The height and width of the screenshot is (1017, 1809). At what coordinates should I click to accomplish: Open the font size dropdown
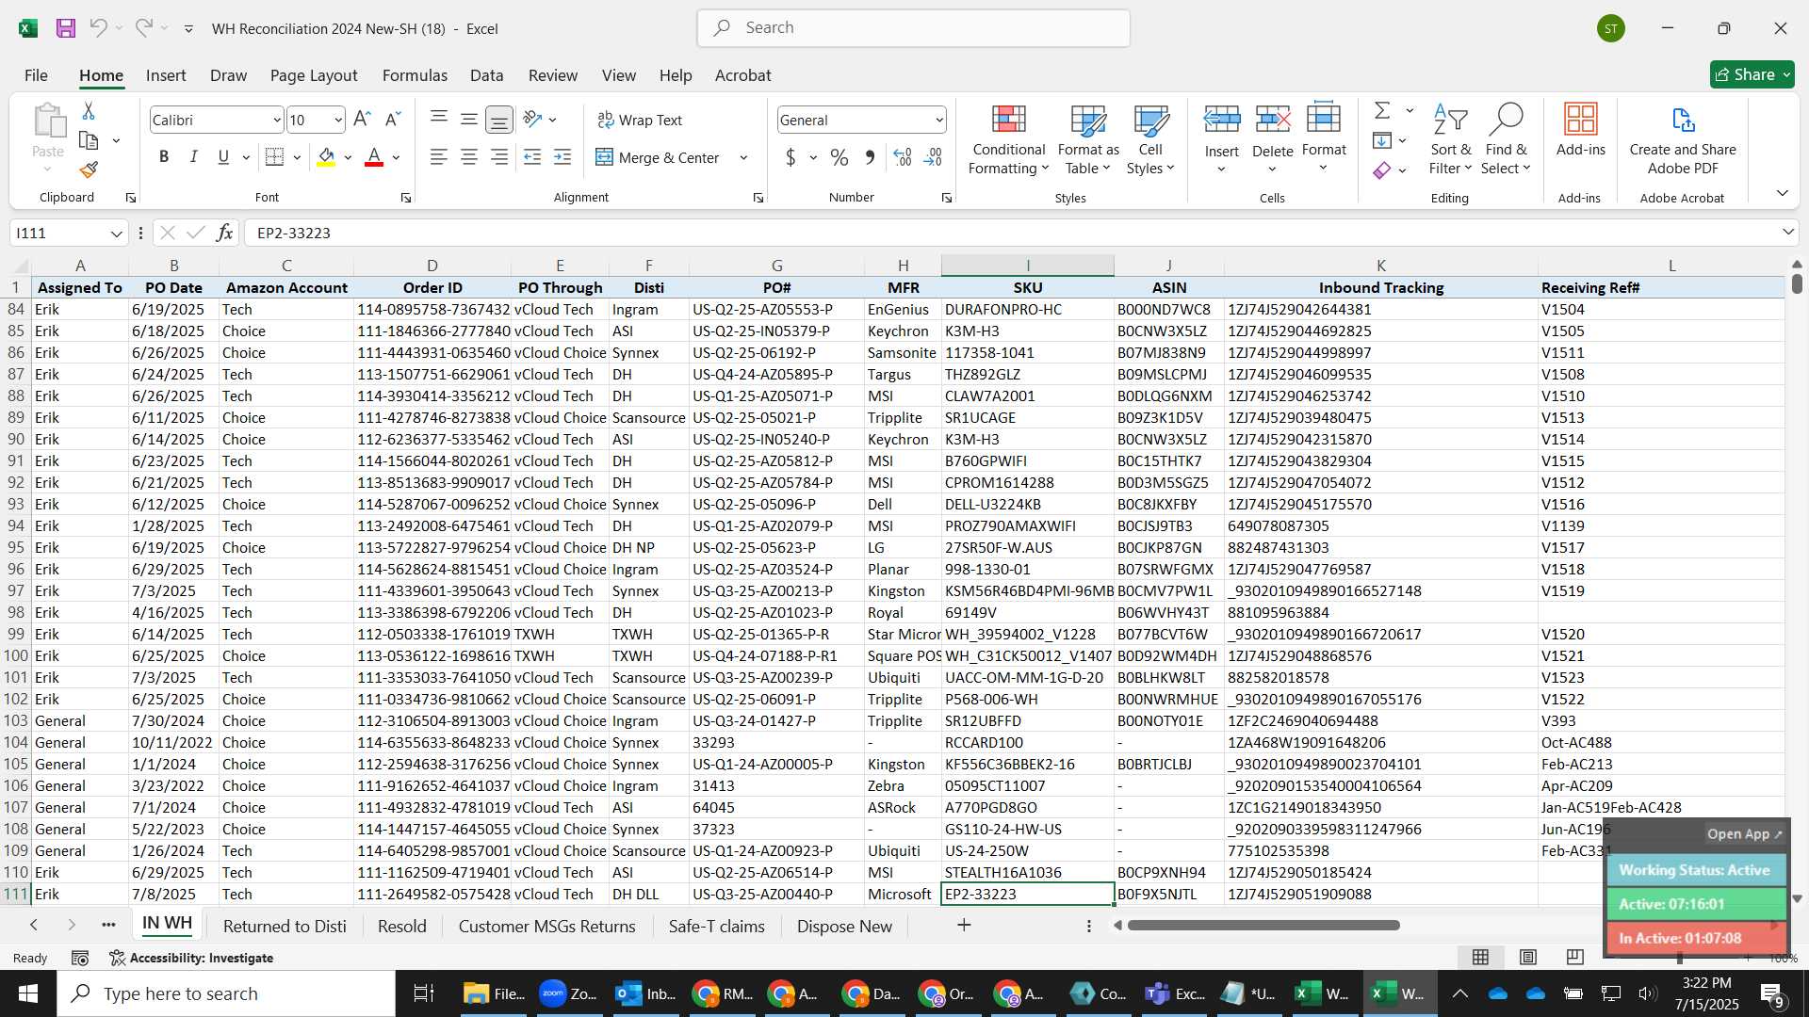[338, 120]
